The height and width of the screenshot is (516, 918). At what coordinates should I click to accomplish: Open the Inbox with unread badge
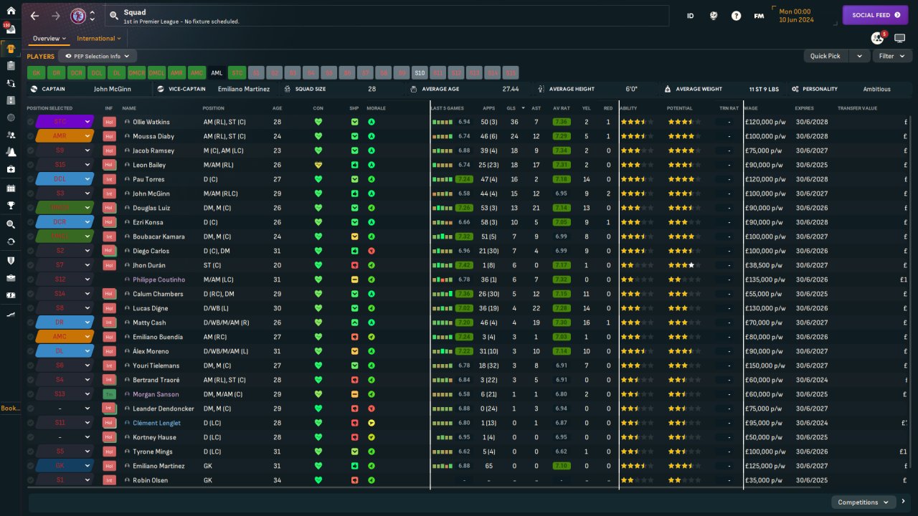(x=11, y=29)
